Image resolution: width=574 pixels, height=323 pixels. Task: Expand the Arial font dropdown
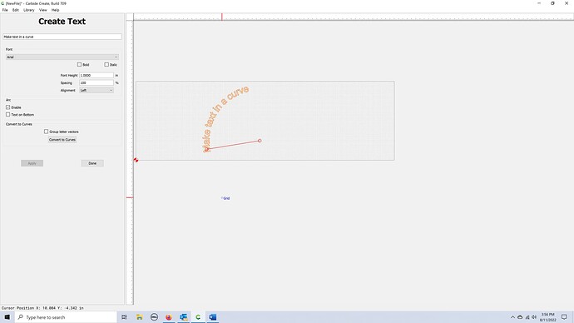tap(62, 57)
